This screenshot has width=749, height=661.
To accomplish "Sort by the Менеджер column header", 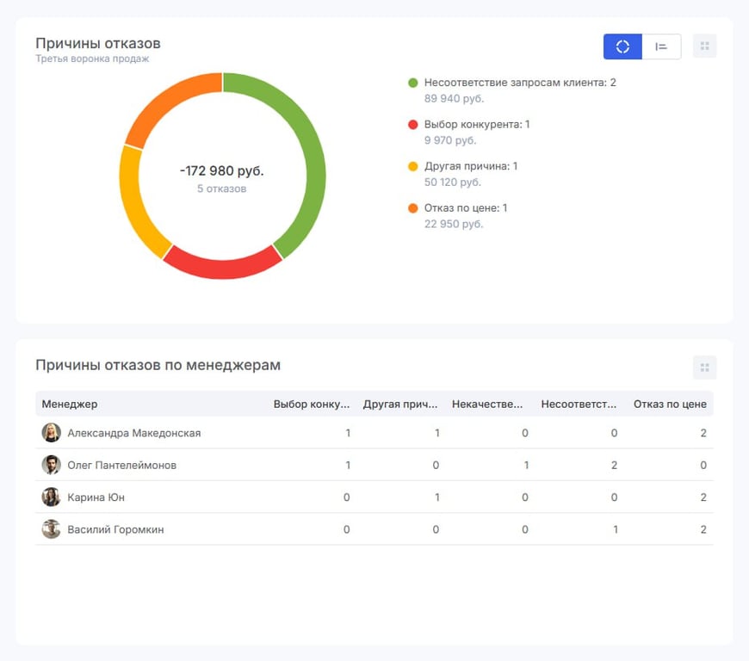I will 70,404.
